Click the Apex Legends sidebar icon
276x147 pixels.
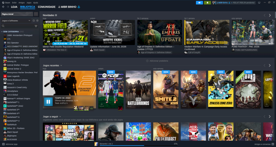pyautogui.click(x=5, y=76)
